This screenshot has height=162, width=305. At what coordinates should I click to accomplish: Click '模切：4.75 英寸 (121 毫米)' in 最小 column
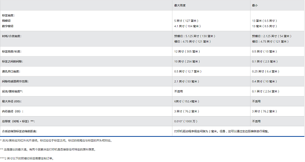point(270,41)
